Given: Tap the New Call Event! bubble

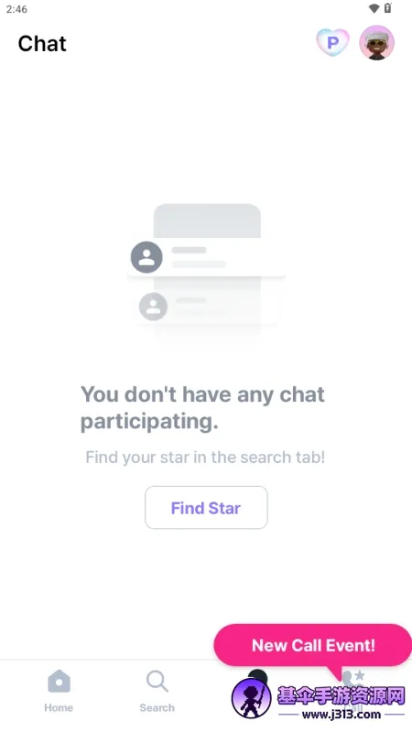Looking at the screenshot, I should (313, 645).
